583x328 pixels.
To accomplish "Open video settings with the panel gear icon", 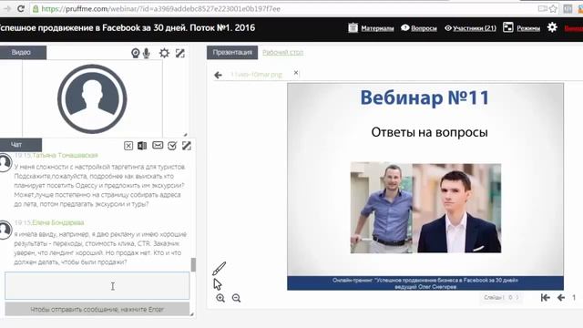I will click(164, 53).
